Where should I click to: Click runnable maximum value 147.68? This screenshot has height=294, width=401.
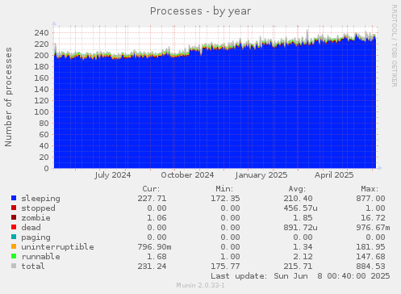370,257
